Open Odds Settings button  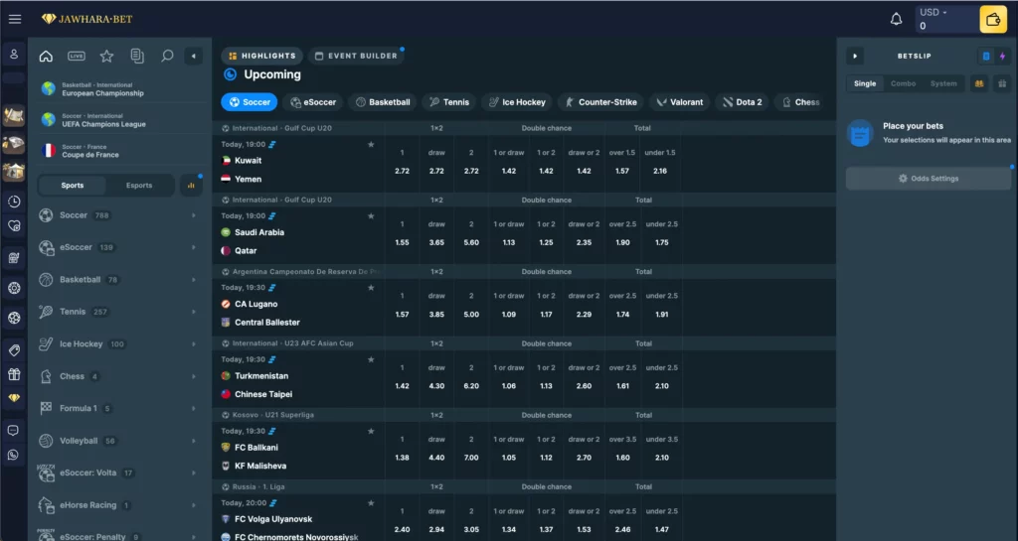tap(929, 178)
